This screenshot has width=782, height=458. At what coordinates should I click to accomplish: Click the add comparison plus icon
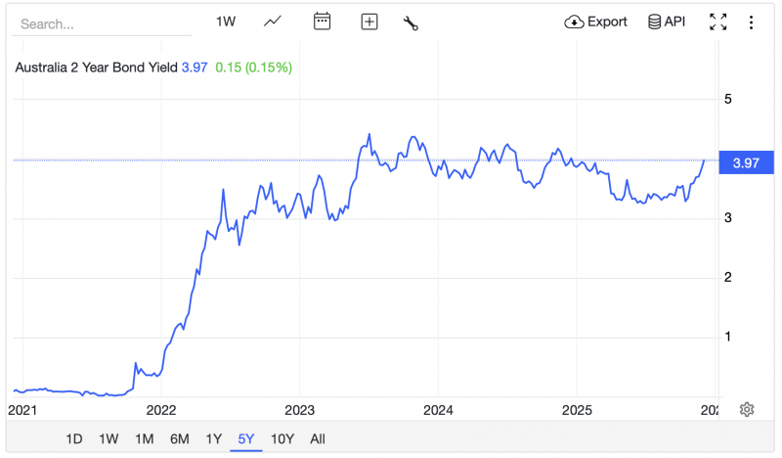[369, 22]
